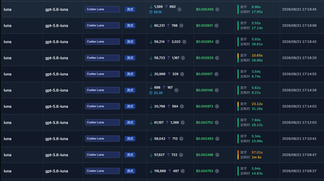Click total time 1m 8s
Viewport: 324px width, 181px height.
[256, 157]
